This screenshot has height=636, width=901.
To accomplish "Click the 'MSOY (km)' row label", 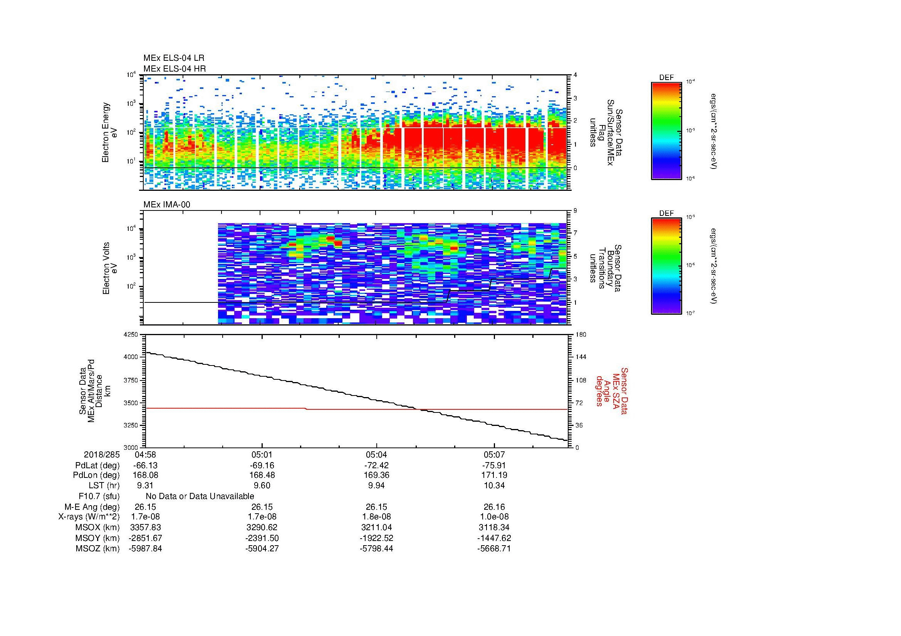I will coord(97,538).
